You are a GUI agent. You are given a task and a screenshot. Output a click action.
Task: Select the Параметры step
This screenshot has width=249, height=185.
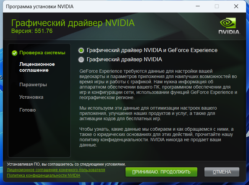point(33,85)
